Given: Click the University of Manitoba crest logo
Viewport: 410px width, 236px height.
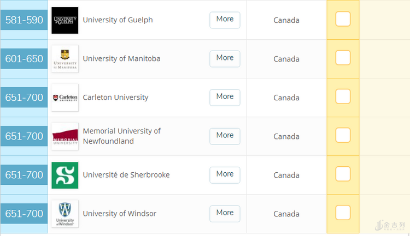Looking at the screenshot, I should tap(65, 59).
